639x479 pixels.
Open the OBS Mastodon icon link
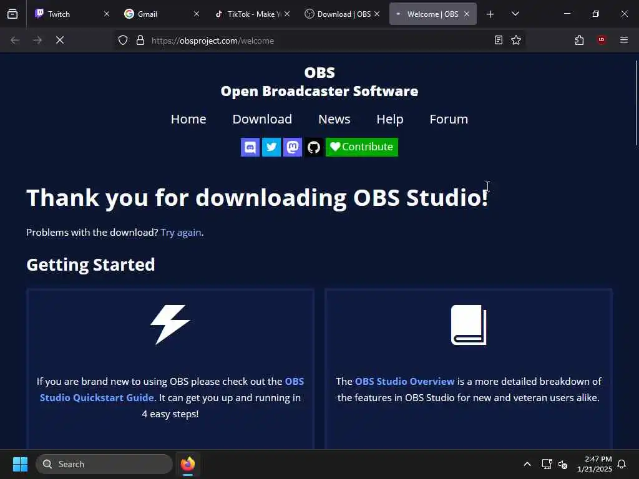pyautogui.click(x=292, y=147)
